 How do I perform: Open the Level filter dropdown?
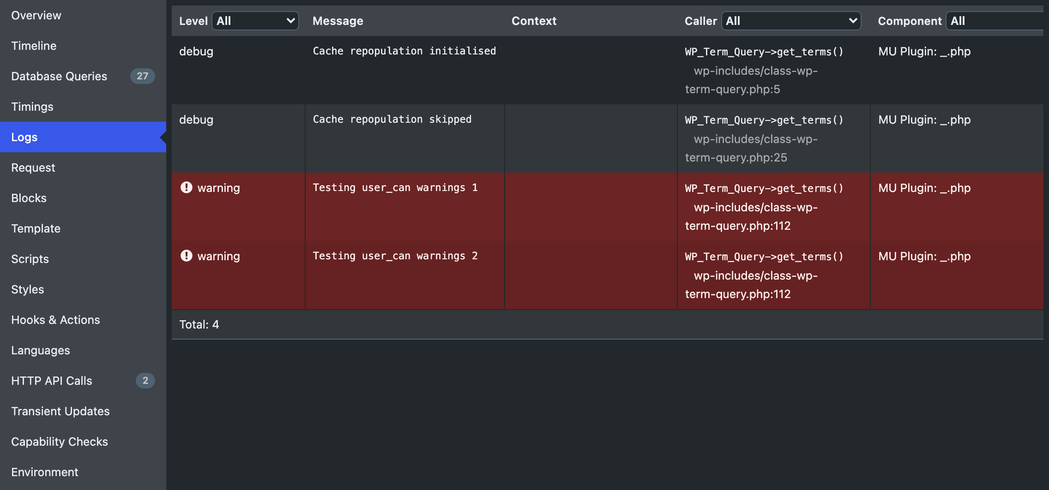point(255,21)
